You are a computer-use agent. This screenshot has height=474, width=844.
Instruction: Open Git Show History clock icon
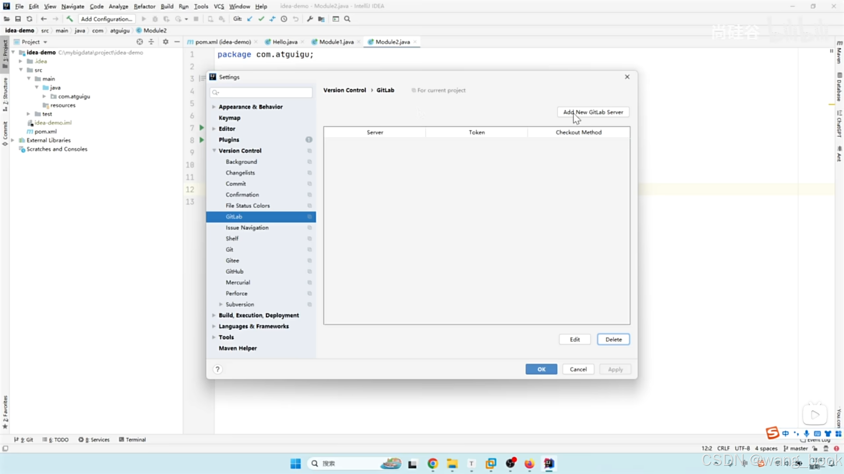point(284,19)
